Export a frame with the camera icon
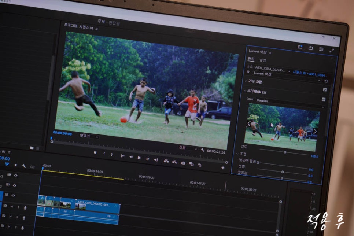Viewport: 354px width, 236px height. tap(183, 163)
